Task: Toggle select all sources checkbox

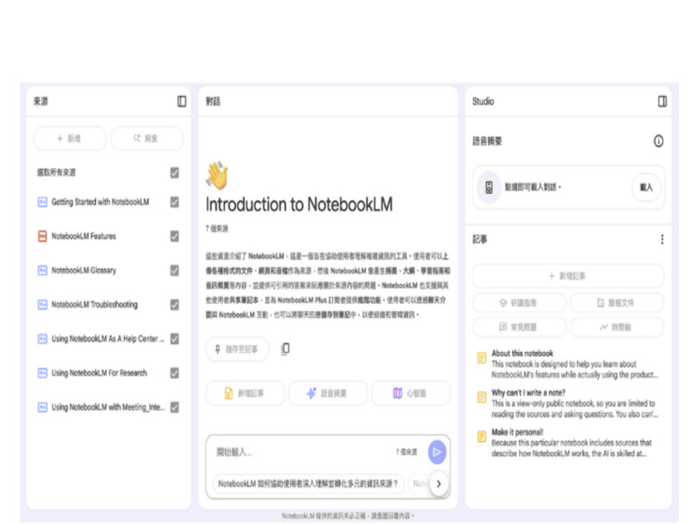Action: coord(175,173)
